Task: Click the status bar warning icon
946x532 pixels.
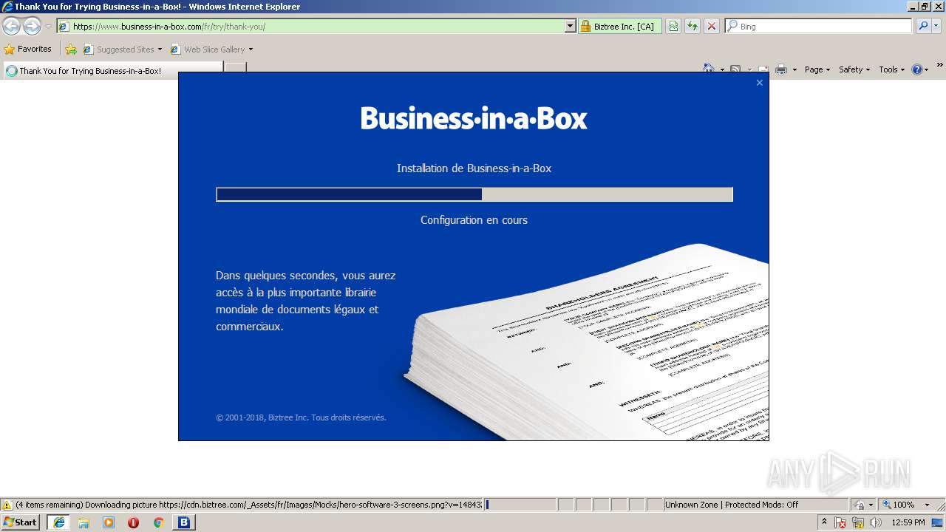Action: tap(7, 505)
